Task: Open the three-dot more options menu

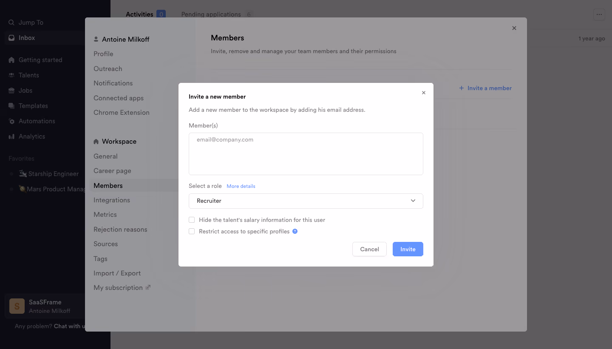Action: tap(599, 14)
